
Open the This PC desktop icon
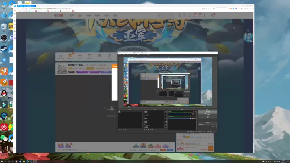pos(4,4)
